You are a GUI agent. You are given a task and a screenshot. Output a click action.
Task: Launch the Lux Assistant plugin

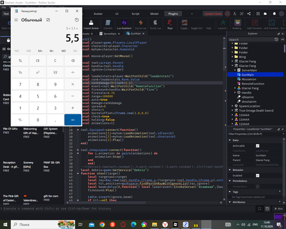[x=124, y=25]
